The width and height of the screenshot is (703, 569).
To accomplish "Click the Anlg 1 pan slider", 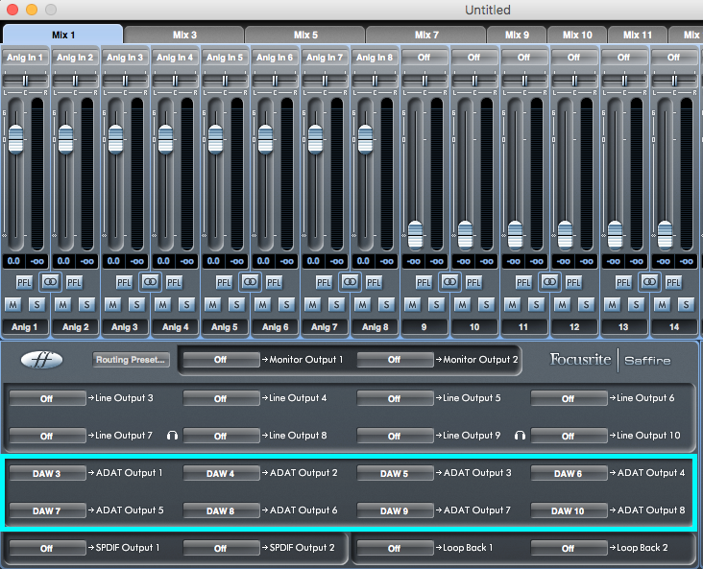I will [x=25, y=81].
